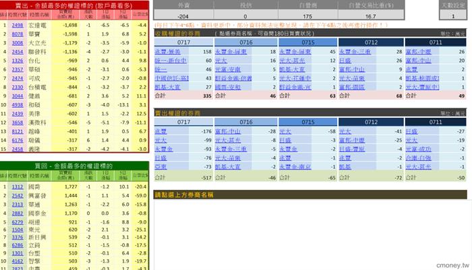This screenshot has height=270, width=472.
Task: Open stock code link 4938
Action: [18, 105]
